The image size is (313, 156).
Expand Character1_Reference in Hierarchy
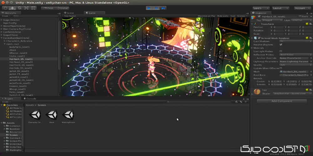5,41
